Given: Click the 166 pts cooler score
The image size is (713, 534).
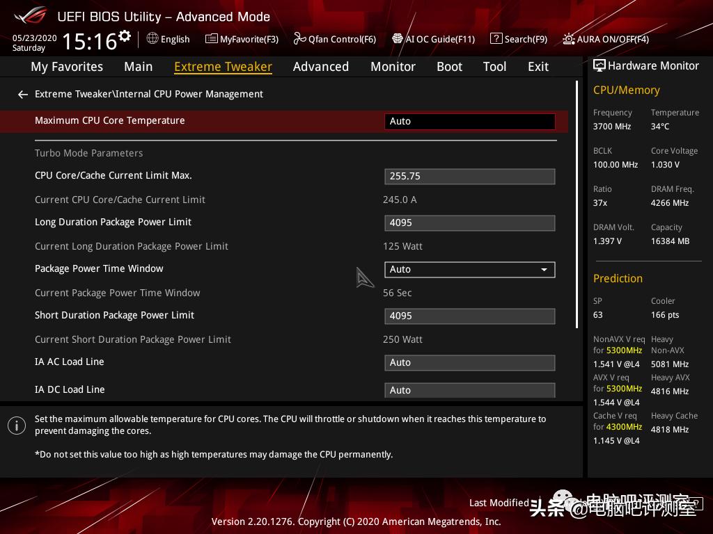Looking at the screenshot, I should click(665, 315).
